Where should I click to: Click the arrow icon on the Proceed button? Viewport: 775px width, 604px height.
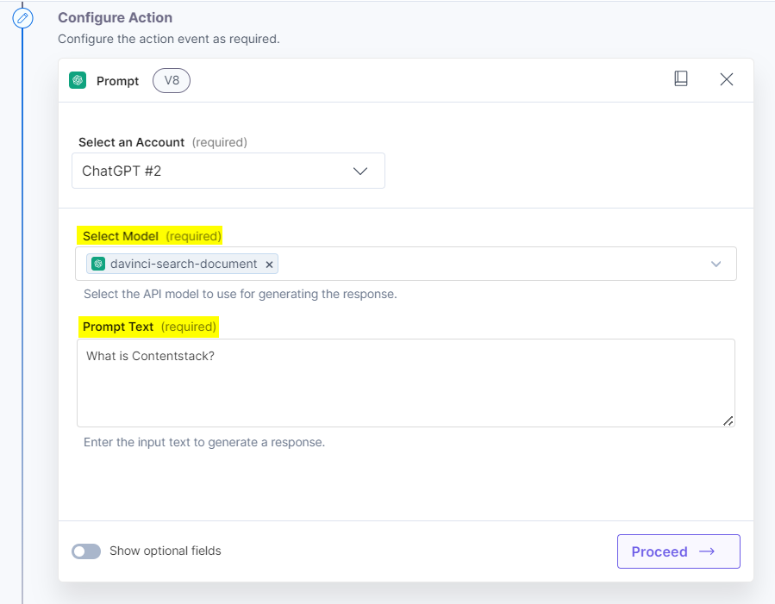(x=707, y=551)
